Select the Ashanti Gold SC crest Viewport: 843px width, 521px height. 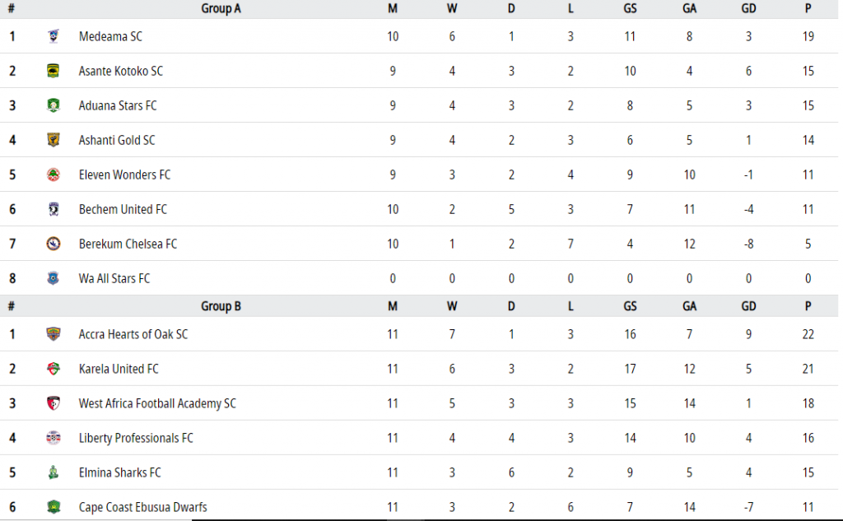coord(53,140)
